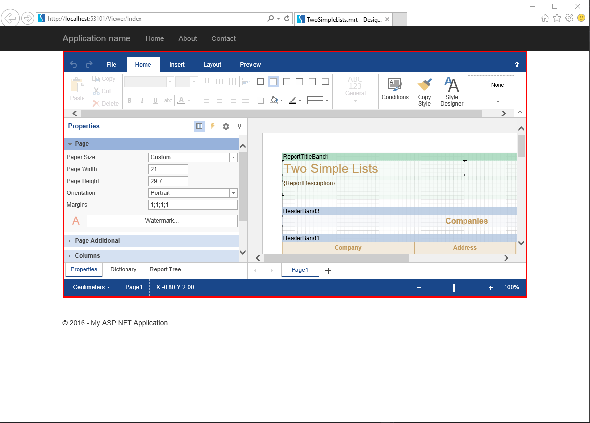
Task: Open the Report Tree panel tab
Action: pyautogui.click(x=165, y=269)
